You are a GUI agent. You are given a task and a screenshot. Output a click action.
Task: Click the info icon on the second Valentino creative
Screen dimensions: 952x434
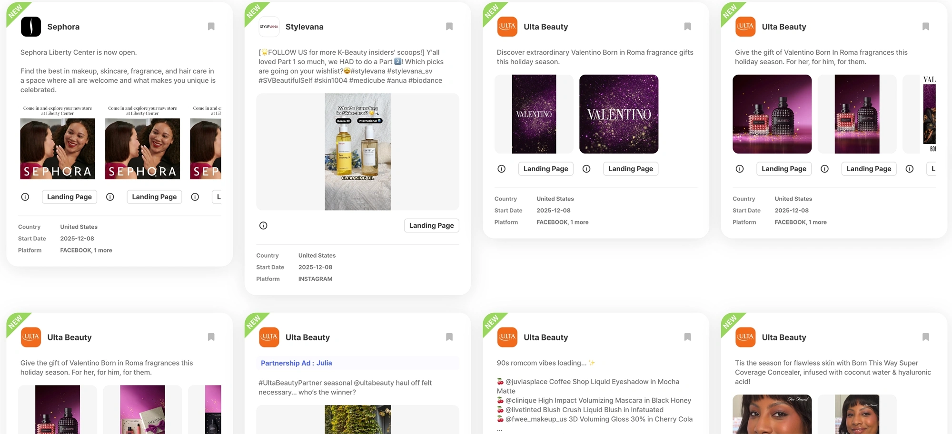tap(586, 169)
